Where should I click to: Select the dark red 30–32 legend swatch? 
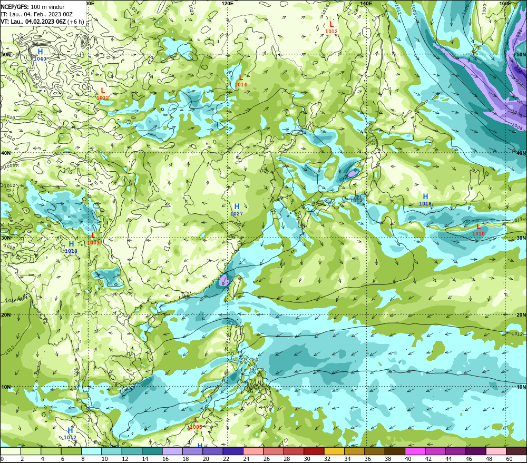[314, 451]
